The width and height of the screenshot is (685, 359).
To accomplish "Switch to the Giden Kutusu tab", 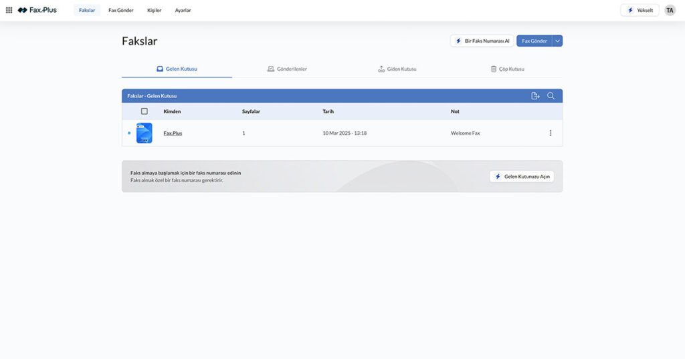I will (397, 69).
